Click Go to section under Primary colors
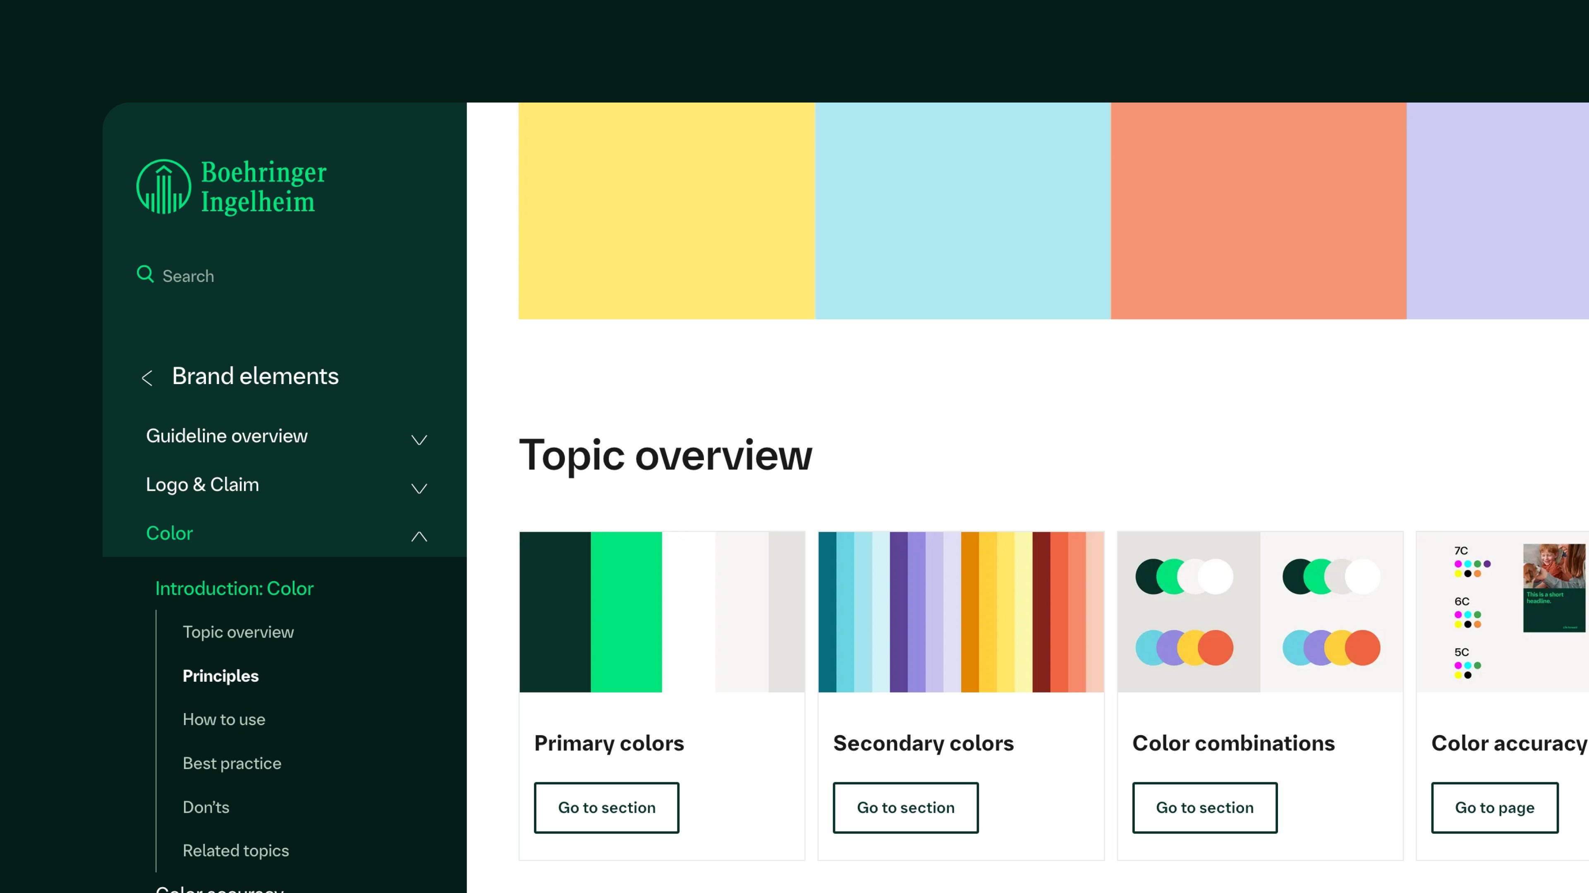The height and width of the screenshot is (893, 1589). (606, 807)
